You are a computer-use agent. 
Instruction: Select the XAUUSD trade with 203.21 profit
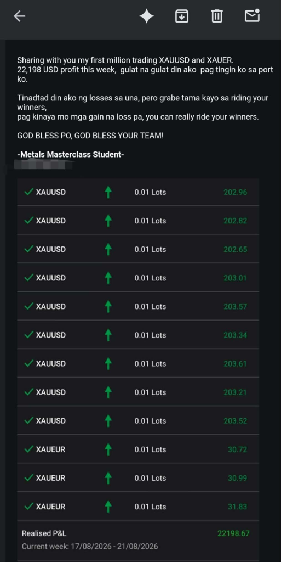click(x=138, y=392)
